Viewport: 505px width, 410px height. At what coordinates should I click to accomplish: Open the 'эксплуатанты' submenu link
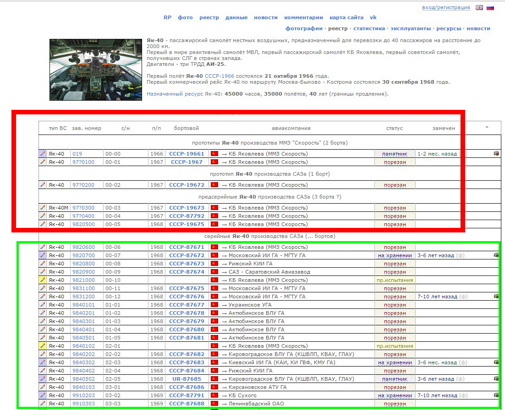(x=411, y=28)
